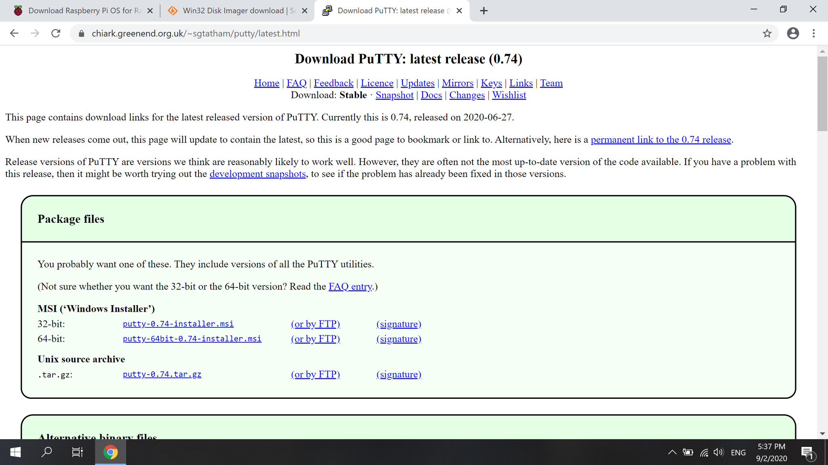This screenshot has width=828, height=465.
Task: Open the Wi-Fi network tray icon
Action: pyautogui.click(x=704, y=452)
